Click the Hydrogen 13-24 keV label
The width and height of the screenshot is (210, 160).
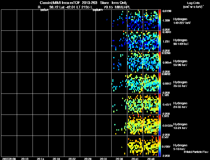coord(180,126)
